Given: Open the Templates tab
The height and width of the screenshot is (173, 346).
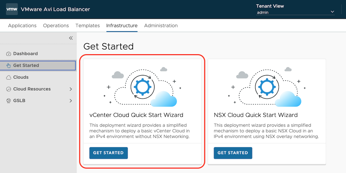Looking at the screenshot, I should pyautogui.click(x=88, y=26).
